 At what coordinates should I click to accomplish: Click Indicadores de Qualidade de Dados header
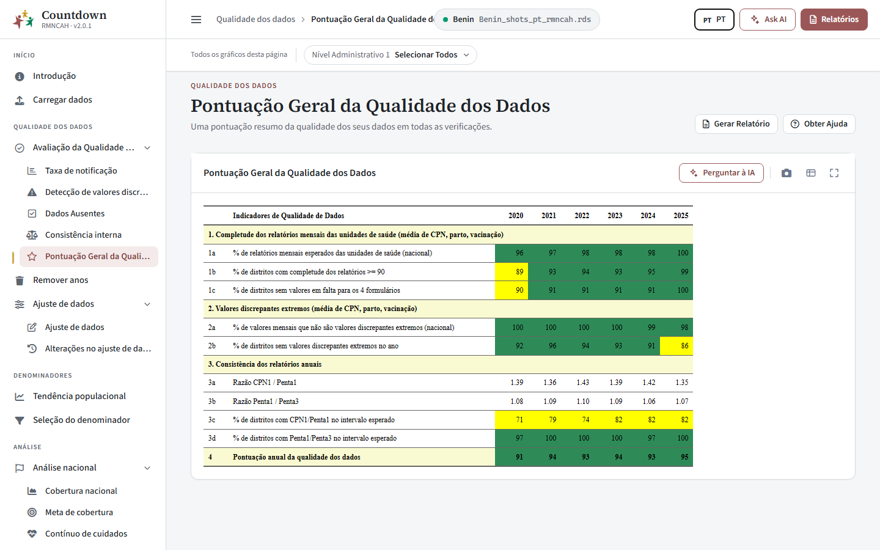pos(288,216)
